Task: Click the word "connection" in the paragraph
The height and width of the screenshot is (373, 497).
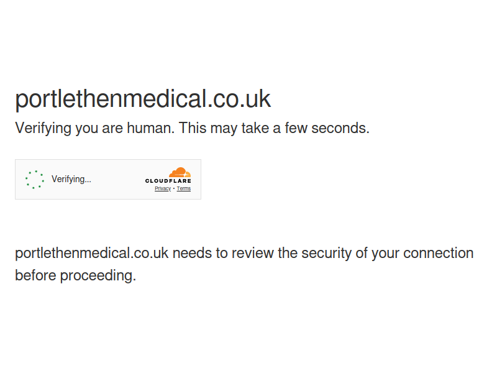Action: (x=439, y=253)
